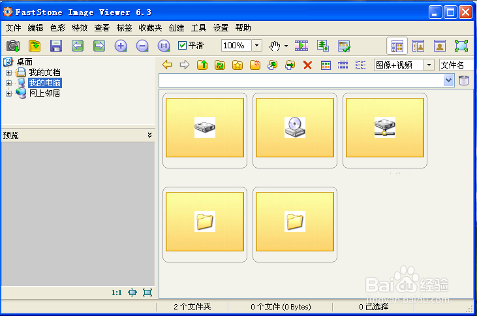Click the copy to folder icon
The height and width of the screenshot is (316, 477).
tap(273, 65)
